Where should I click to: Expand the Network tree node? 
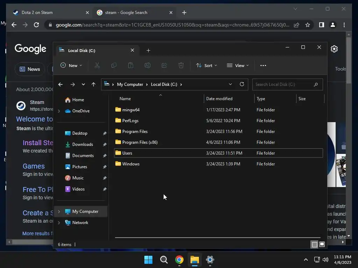click(x=59, y=223)
